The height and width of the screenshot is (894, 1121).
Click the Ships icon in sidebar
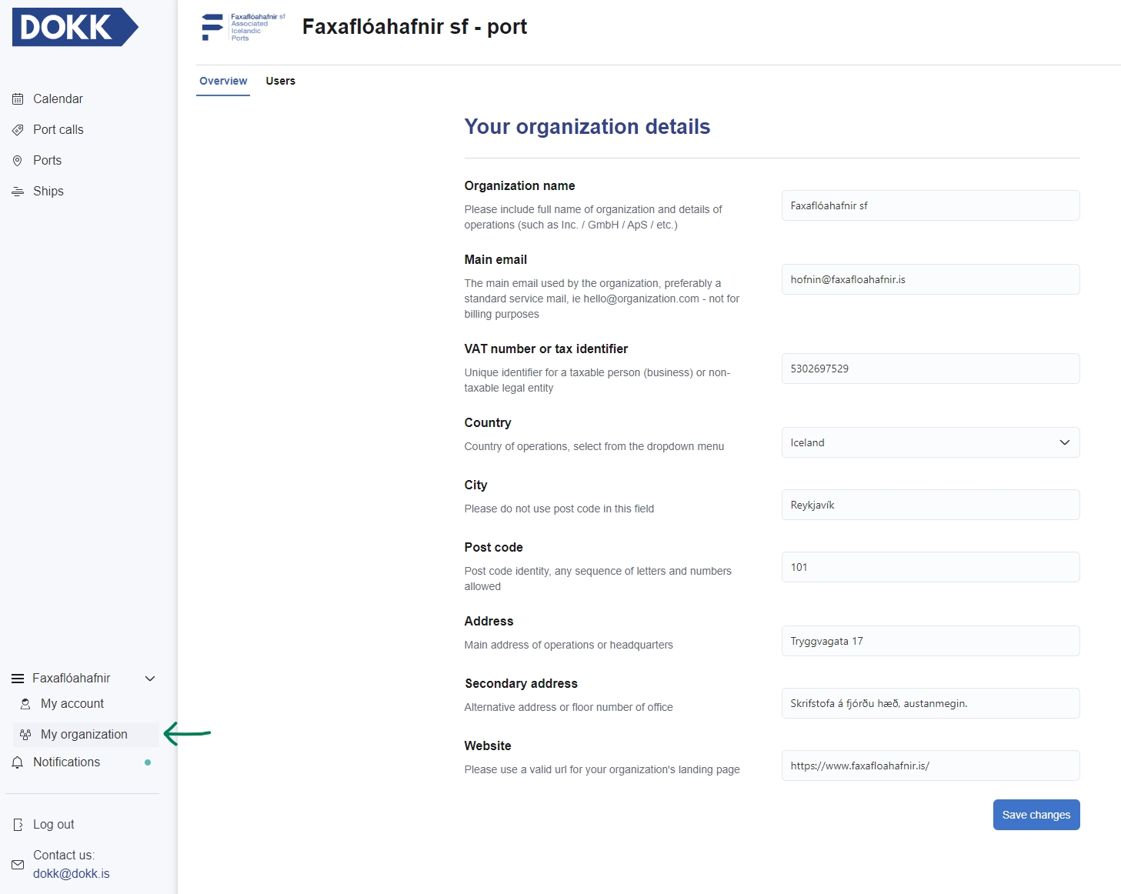18,192
